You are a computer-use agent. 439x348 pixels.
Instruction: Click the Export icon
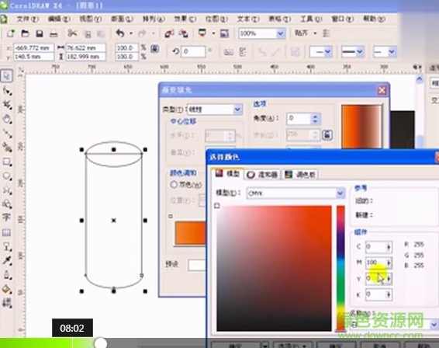pyautogui.click(x=184, y=33)
